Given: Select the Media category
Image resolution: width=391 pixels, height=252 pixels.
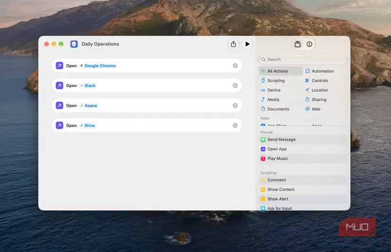Looking at the screenshot, I should coord(281,99).
